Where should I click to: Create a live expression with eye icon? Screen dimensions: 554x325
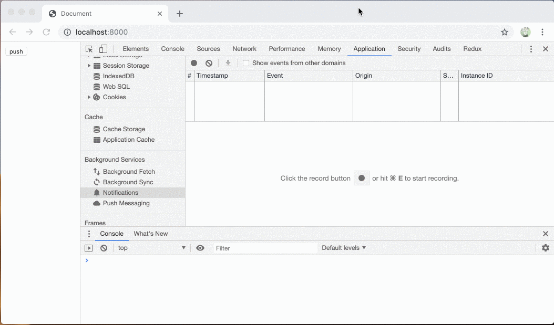click(200, 248)
